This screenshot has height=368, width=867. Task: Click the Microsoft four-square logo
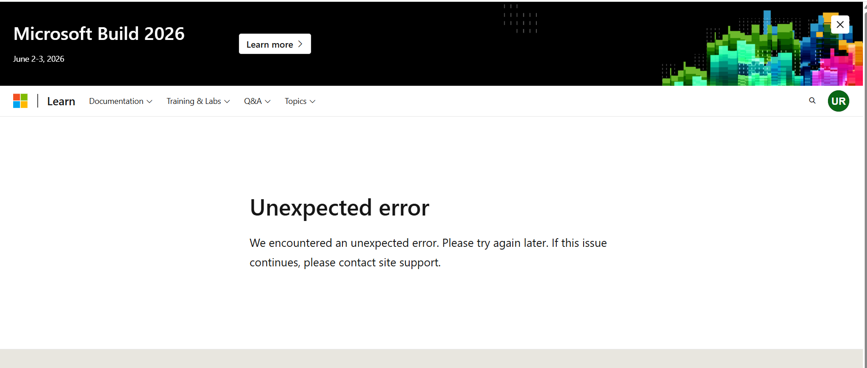[x=20, y=101]
